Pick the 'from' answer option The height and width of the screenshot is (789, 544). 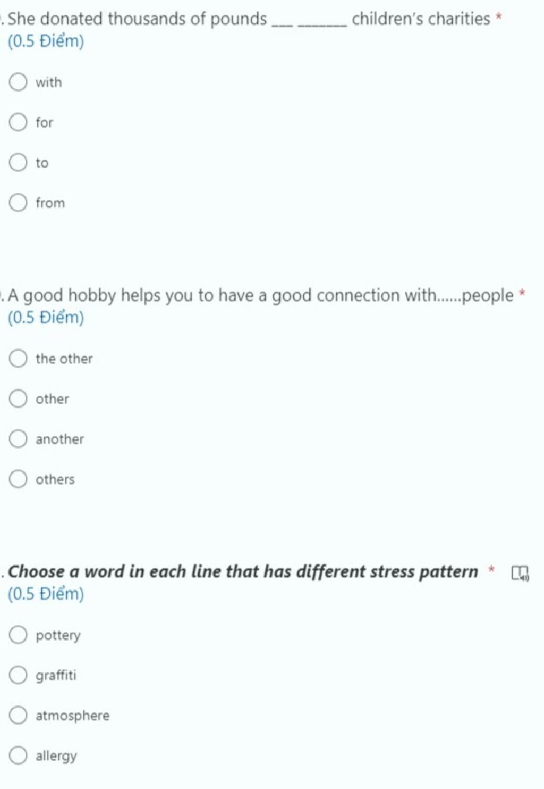coord(18,203)
